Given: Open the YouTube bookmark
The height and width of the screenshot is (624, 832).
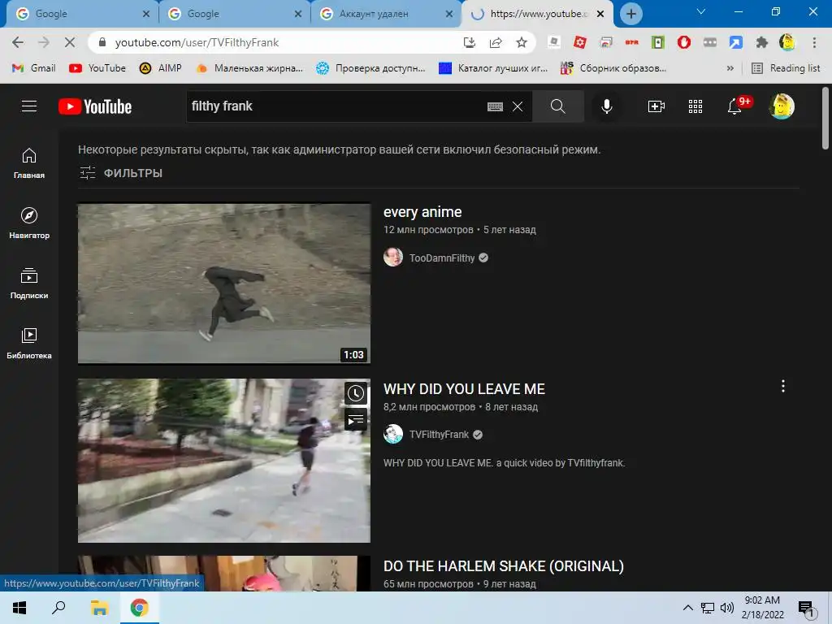Looking at the screenshot, I should pos(97,68).
